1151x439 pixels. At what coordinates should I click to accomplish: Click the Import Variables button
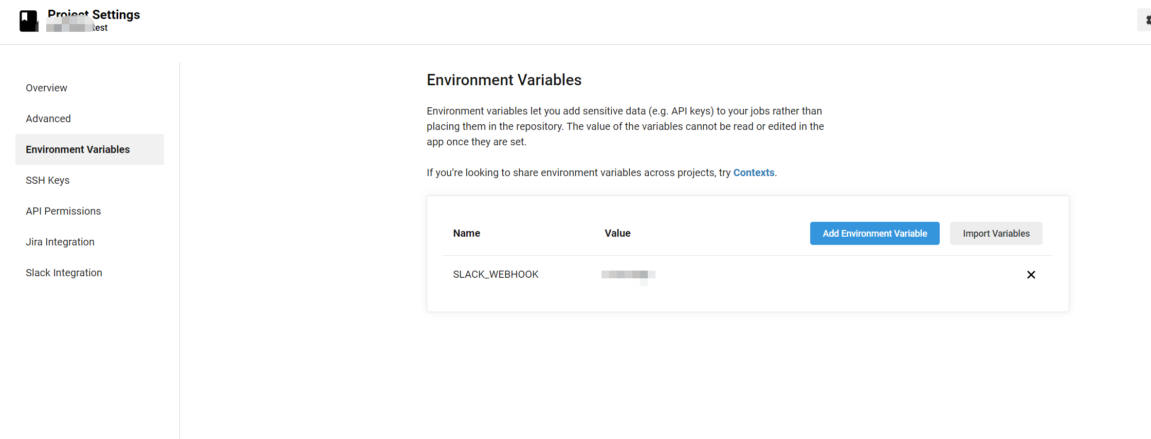[996, 233]
